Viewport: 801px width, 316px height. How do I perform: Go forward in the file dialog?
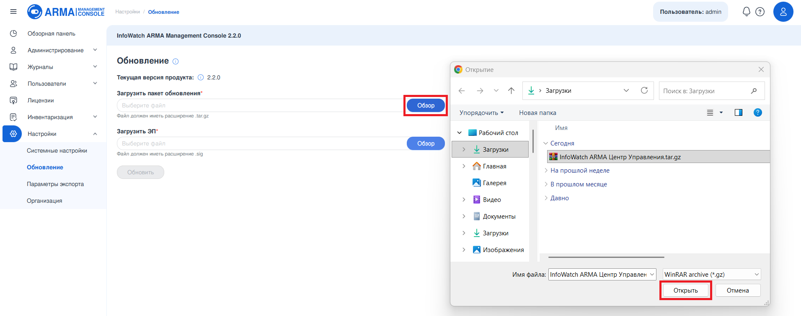pos(480,91)
